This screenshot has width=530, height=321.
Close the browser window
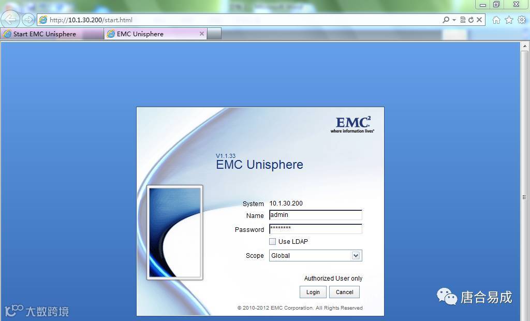(516, 4)
